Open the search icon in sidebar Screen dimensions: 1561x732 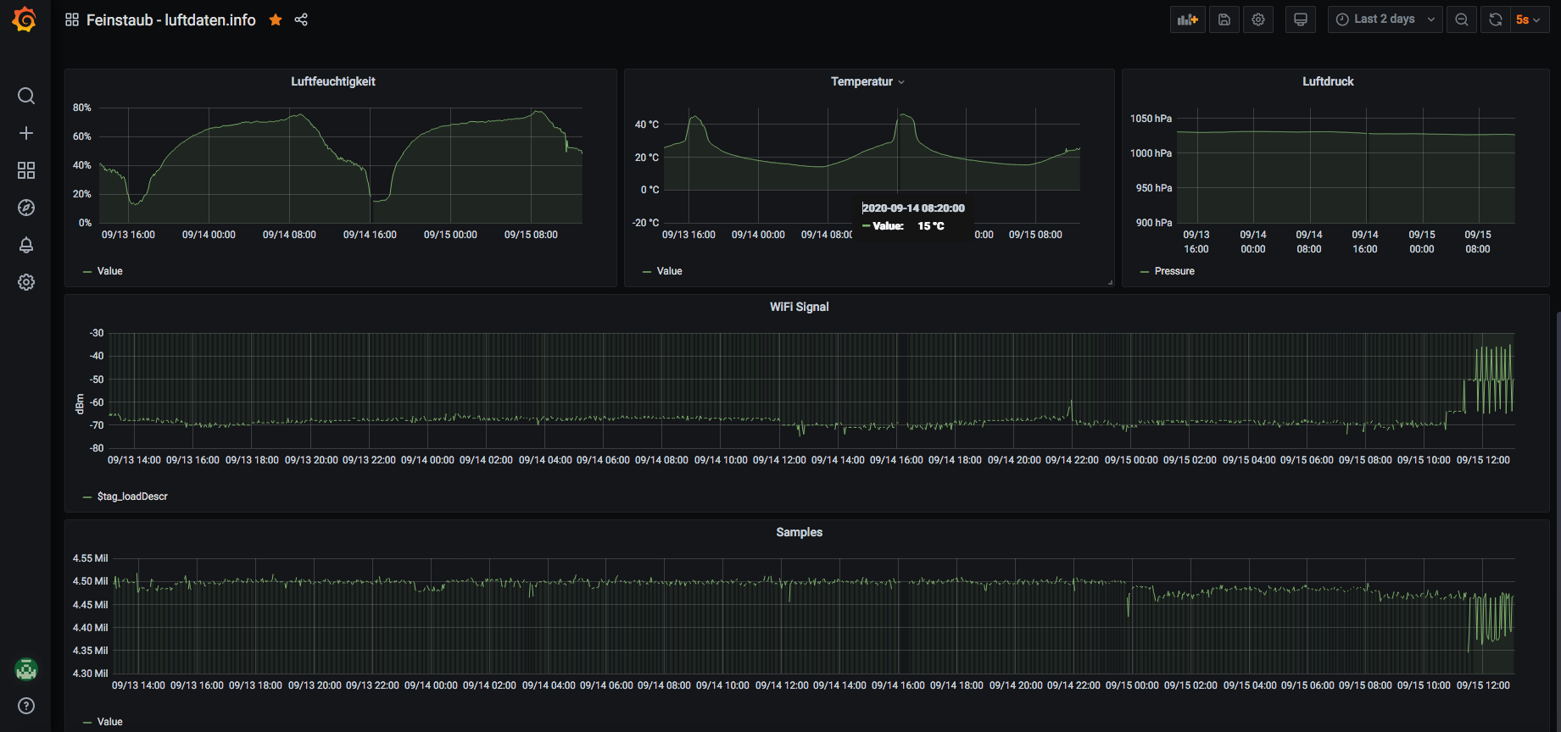tap(26, 96)
